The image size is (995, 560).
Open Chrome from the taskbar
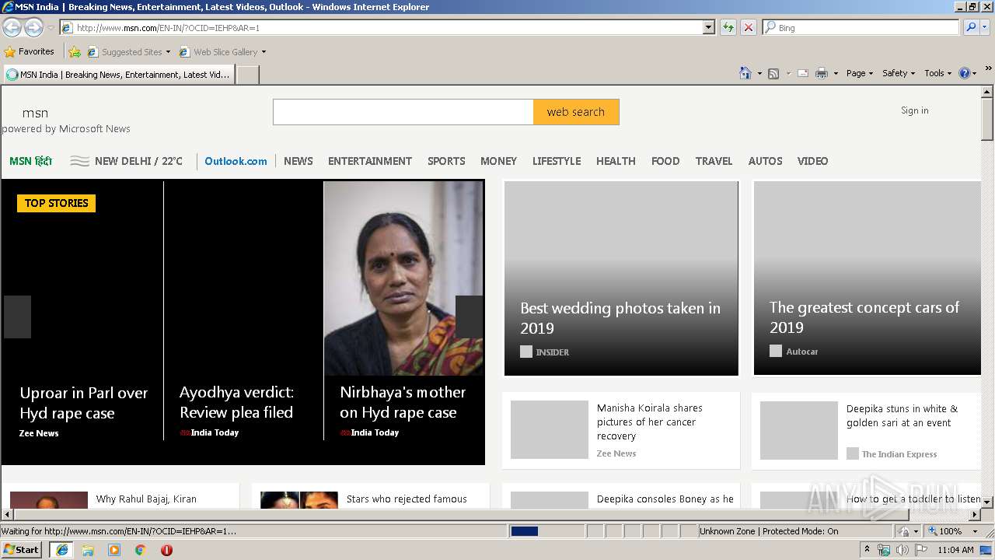[141, 550]
